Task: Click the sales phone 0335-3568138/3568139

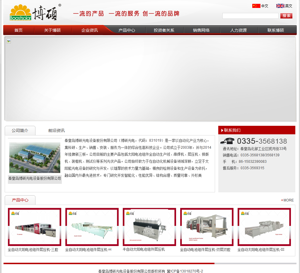Action: [260, 155]
